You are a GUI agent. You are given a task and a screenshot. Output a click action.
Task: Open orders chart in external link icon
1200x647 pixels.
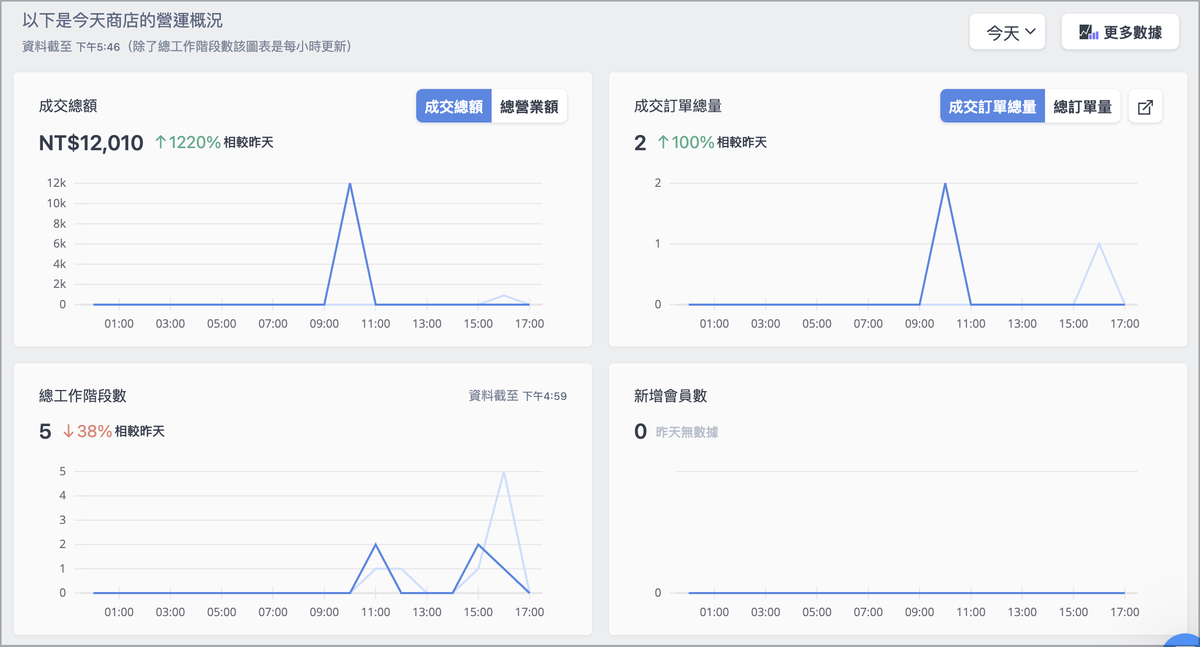pos(1145,106)
